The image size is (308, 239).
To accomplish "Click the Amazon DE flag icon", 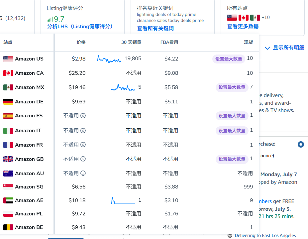I will 8,102.
